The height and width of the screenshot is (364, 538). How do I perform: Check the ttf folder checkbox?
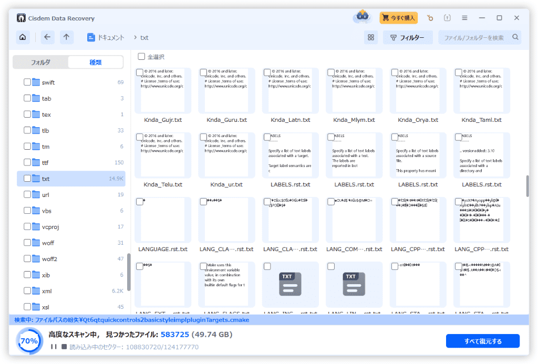27,162
